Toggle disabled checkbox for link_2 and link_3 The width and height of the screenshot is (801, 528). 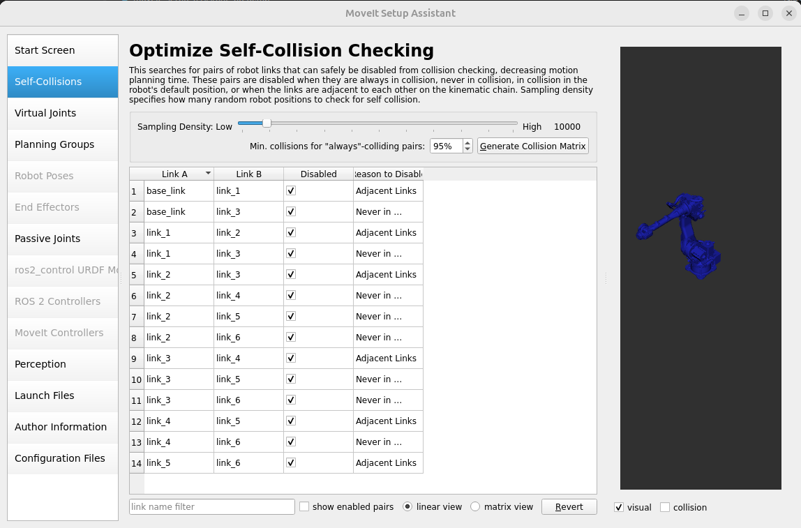(x=291, y=274)
